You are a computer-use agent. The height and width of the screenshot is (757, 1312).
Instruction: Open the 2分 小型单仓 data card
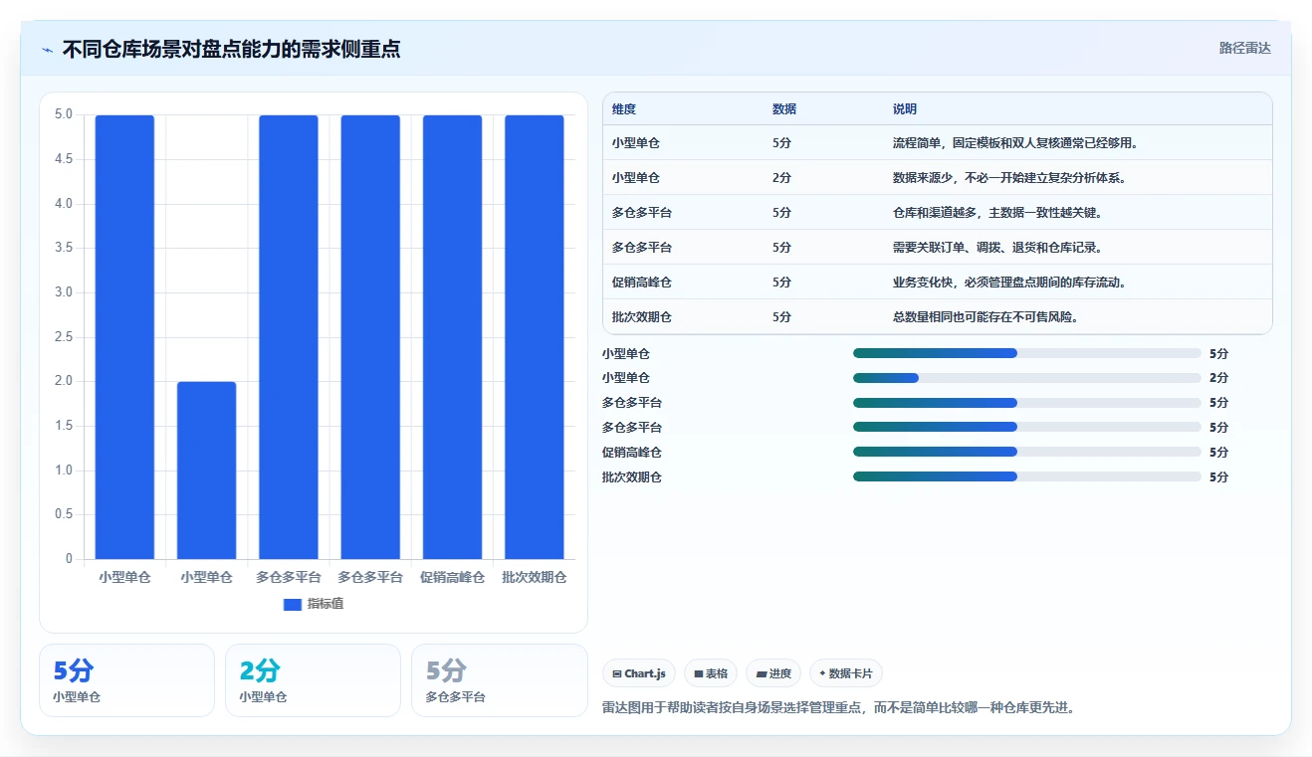coord(313,680)
